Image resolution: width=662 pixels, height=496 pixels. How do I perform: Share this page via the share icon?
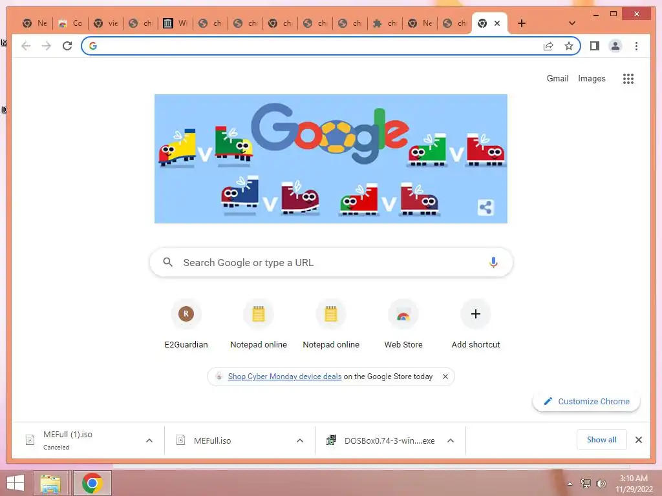tap(548, 46)
